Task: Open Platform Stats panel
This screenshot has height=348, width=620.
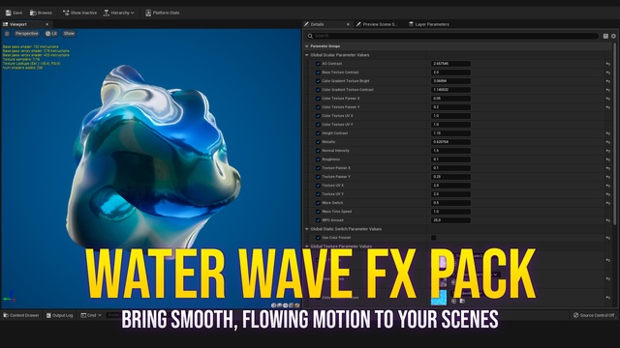Action: point(162,13)
